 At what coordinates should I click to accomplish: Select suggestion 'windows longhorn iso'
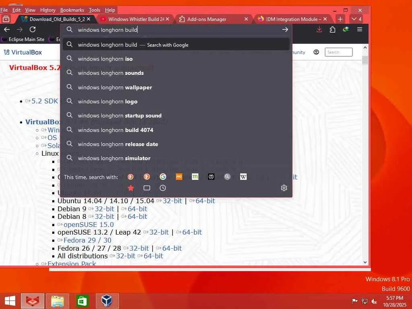click(176, 59)
